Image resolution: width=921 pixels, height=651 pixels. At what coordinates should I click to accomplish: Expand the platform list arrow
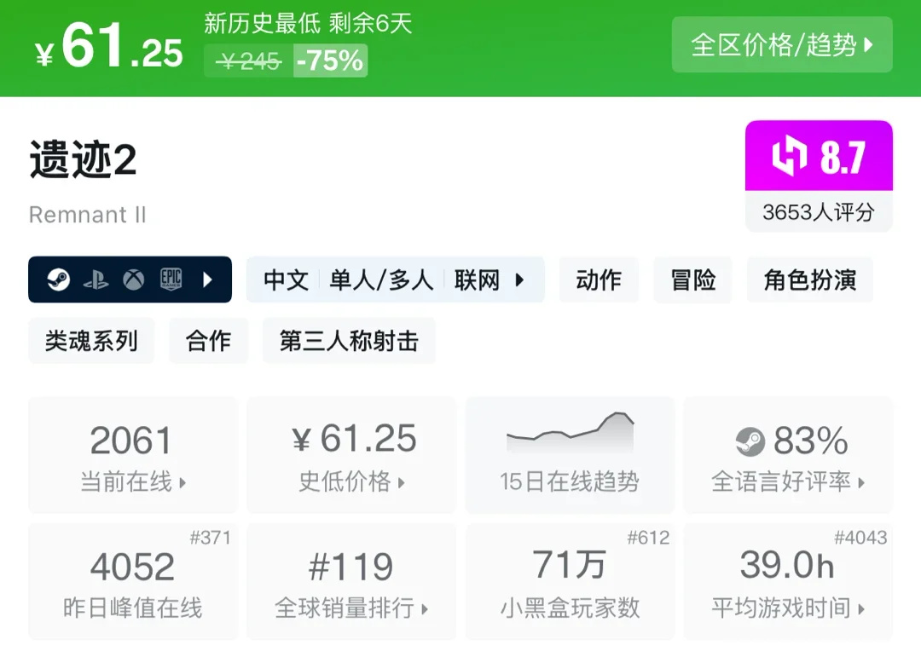(208, 279)
